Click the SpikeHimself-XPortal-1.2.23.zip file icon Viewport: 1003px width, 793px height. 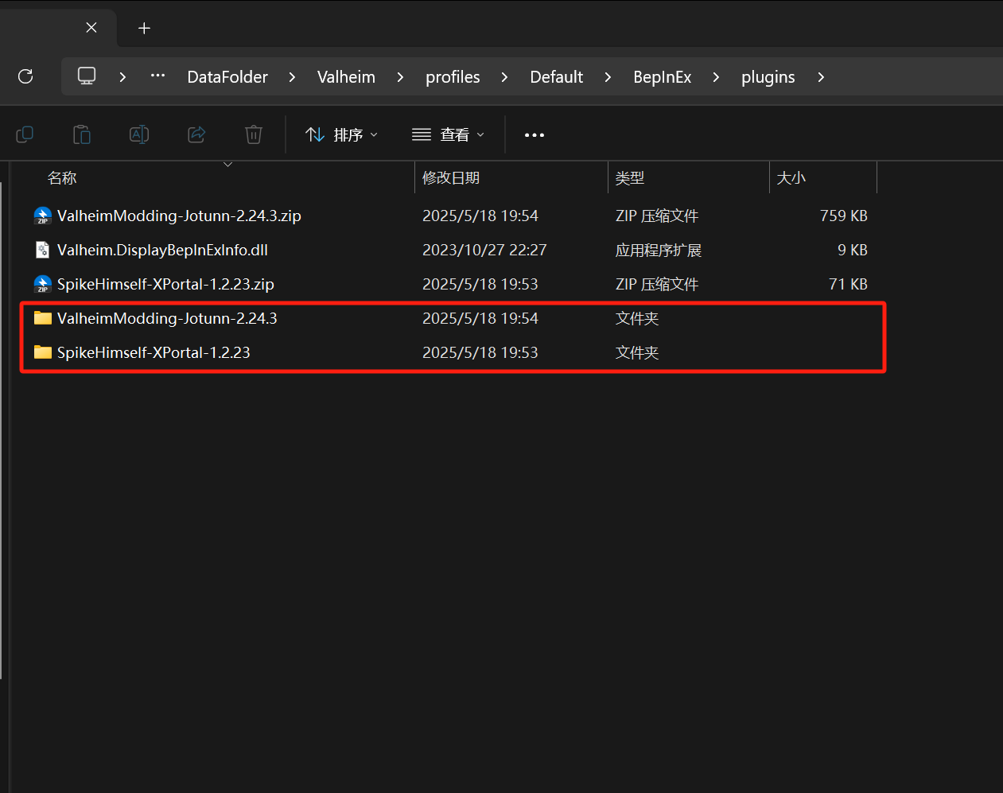(43, 284)
